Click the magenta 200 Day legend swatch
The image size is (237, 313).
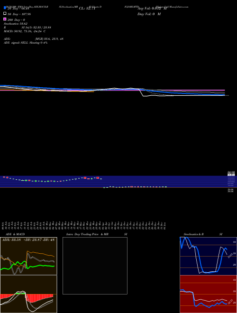tap(5, 19)
